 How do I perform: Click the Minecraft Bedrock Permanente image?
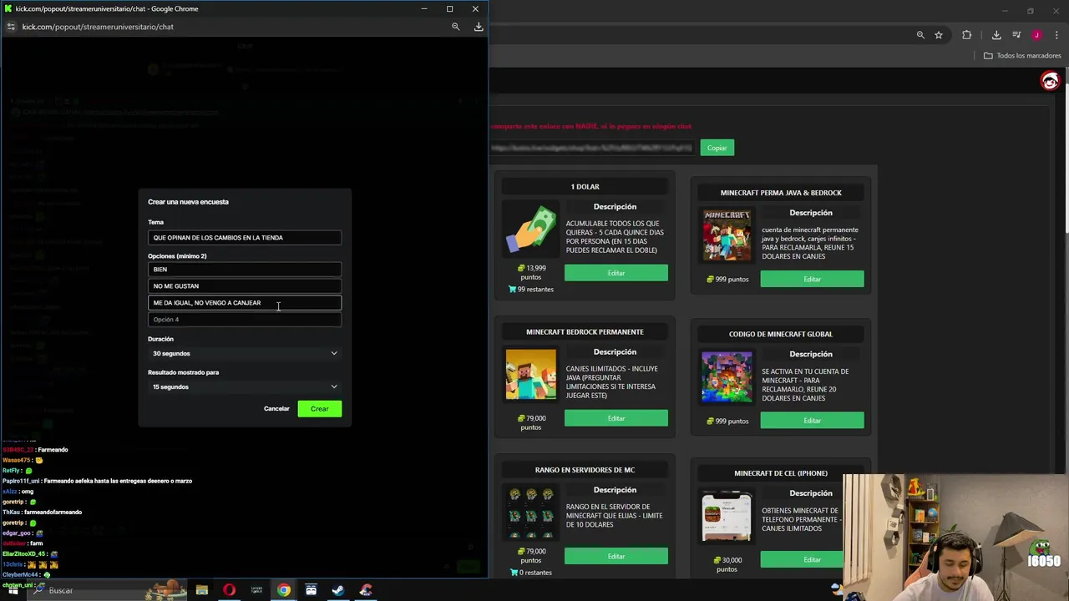531,375
